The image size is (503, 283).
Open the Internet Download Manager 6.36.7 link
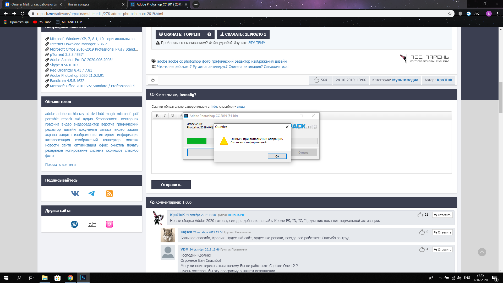(78, 44)
